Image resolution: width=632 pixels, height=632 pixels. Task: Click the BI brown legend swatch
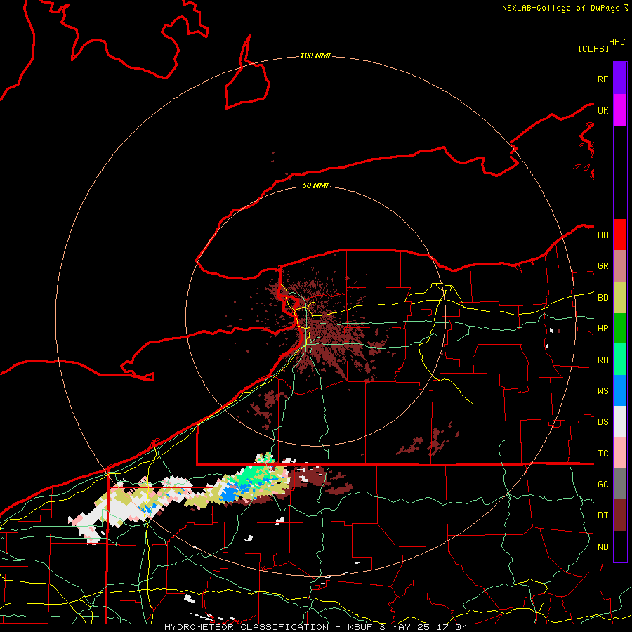tap(620, 515)
